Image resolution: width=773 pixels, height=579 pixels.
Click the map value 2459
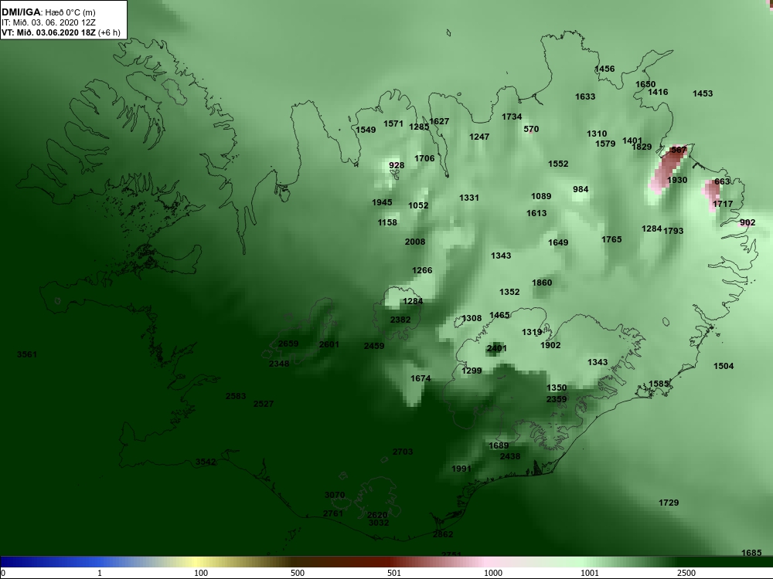[373, 346]
